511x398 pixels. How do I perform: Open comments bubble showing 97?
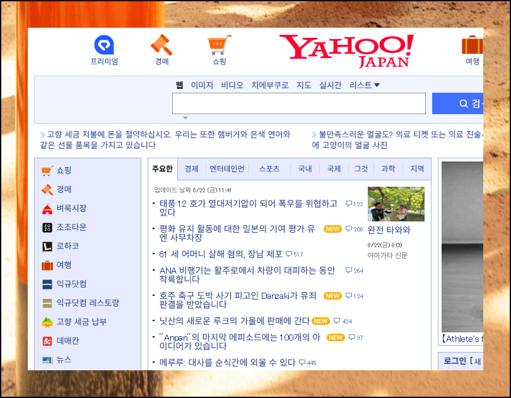pyautogui.click(x=356, y=337)
